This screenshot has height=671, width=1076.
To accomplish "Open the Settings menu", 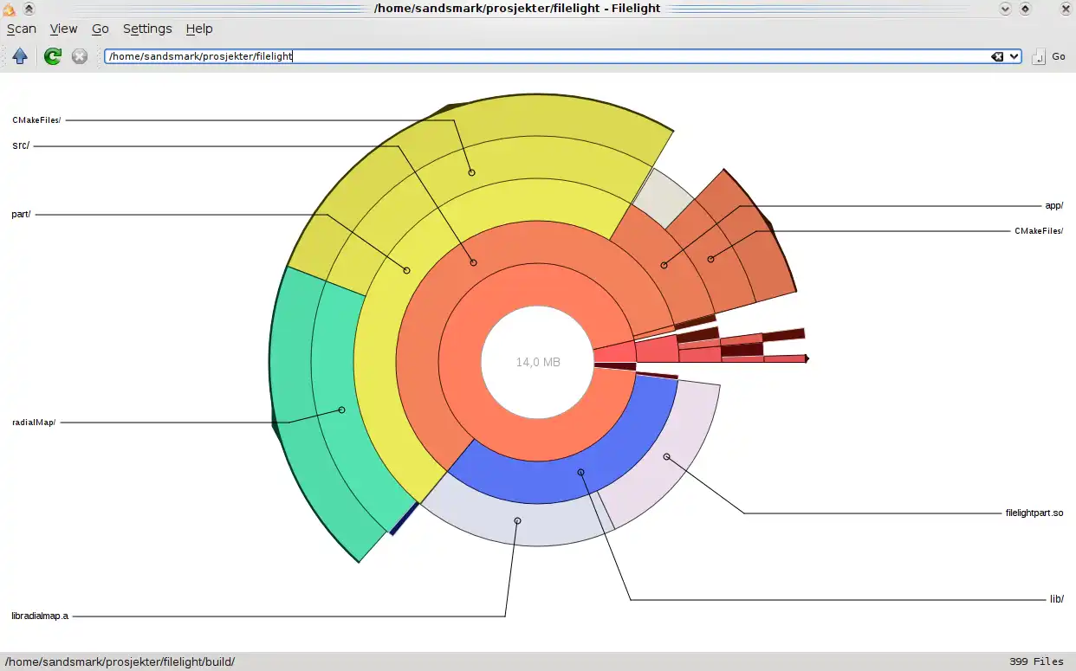I will [147, 29].
